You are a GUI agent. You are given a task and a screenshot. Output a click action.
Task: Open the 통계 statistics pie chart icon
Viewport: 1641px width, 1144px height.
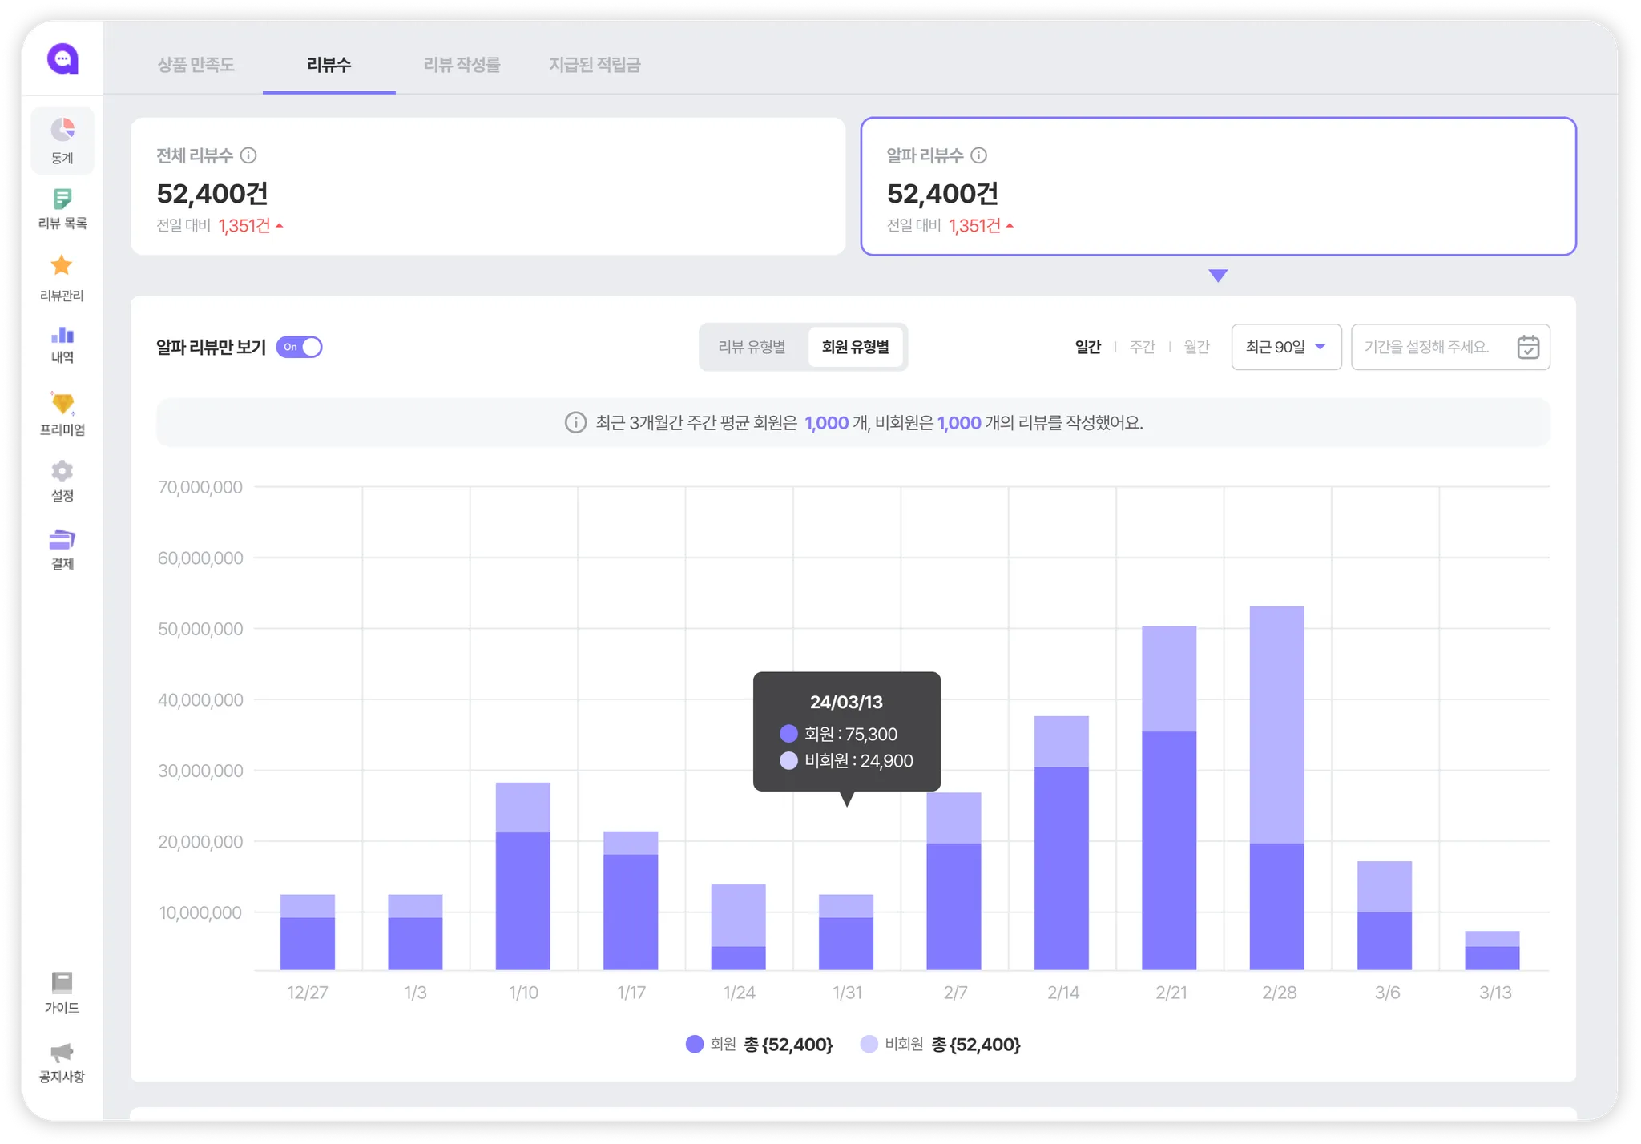pos(62,130)
